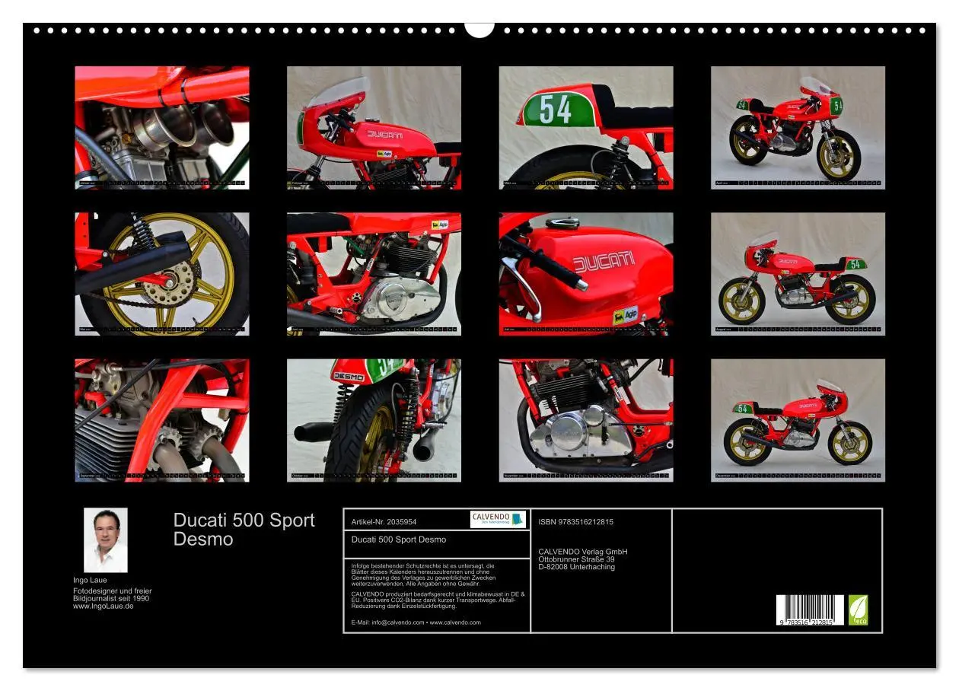Open the fairing and Ducati tank photo
Viewport: 959px width, 691px height.
coord(374,127)
